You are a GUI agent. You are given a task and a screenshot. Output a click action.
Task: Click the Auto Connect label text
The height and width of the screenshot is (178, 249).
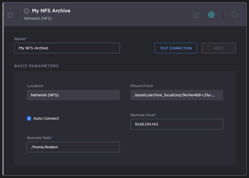[x=46, y=118]
